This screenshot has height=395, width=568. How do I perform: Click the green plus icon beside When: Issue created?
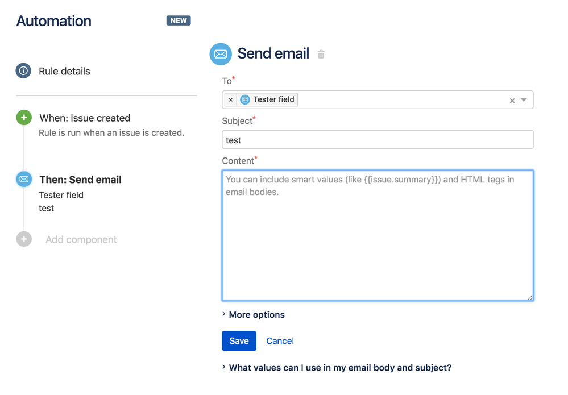coord(23,117)
